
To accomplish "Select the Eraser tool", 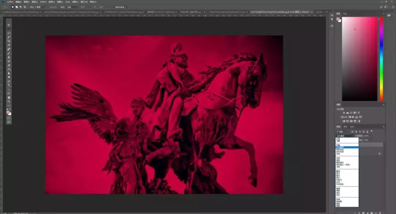I will click(9, 65).
